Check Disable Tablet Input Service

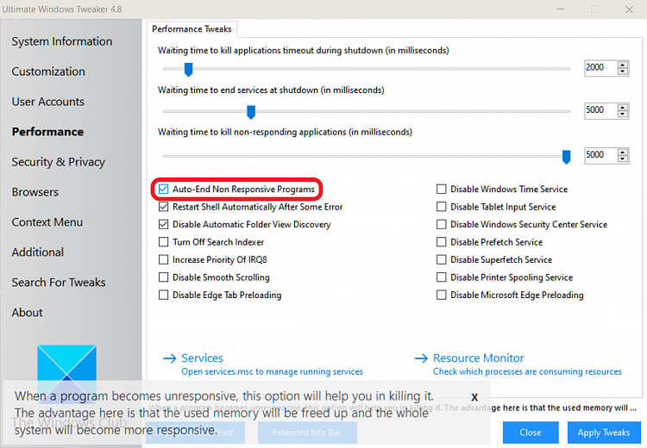(x=442, y=207)
